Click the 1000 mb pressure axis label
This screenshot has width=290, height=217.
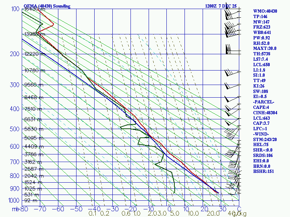click(x=14, y=200)
